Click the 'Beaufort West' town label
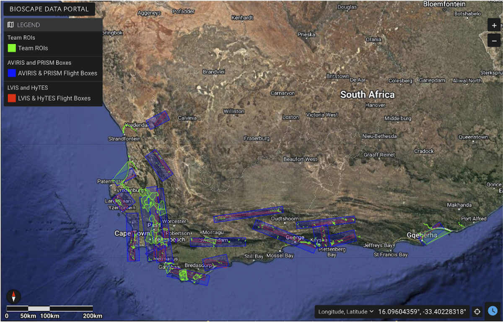The image size is (503, 322). (300, 159)
